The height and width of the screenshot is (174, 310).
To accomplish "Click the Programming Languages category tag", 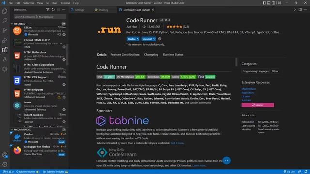I will [x=255, y=71].
